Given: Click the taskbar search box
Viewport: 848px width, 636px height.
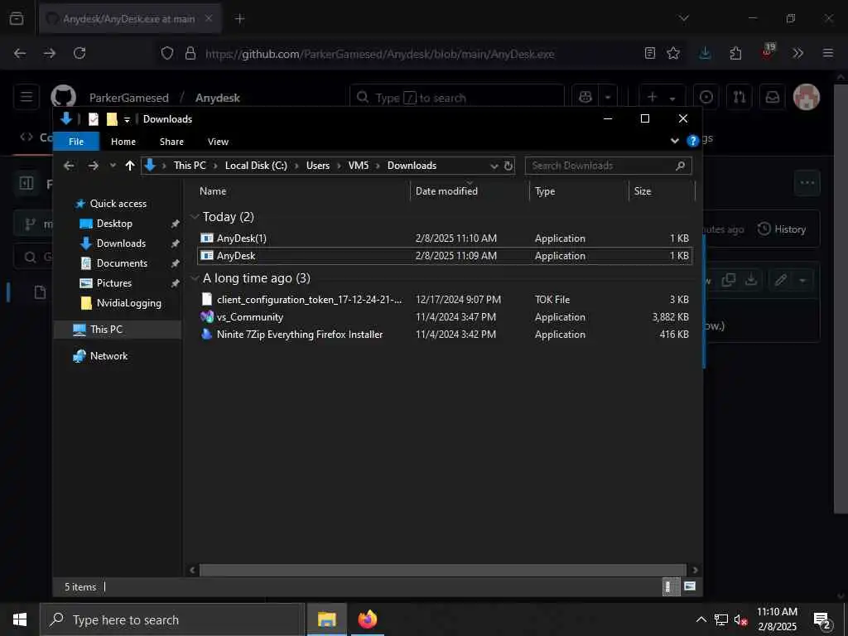Looking at the screenshot, I should [x=172, y=619].
